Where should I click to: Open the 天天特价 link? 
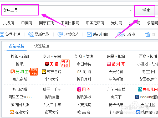click(116, 72)
